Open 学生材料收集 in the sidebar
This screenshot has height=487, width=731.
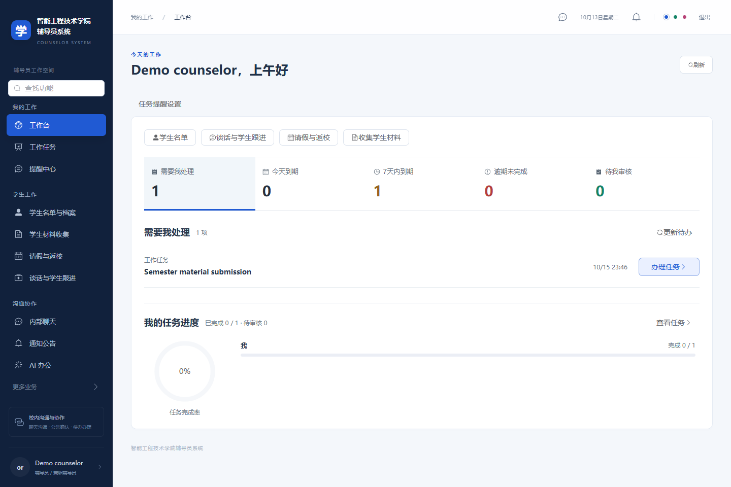point(56,234)
